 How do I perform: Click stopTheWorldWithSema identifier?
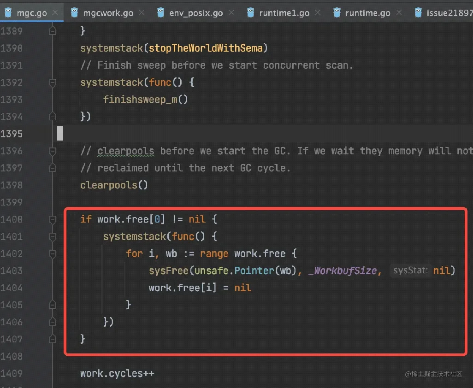pos(206,48)
